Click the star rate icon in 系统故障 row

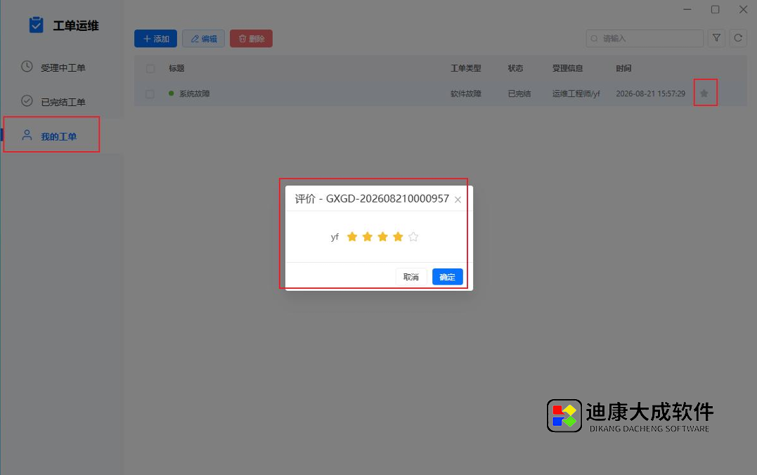pyautogui.click(x=704, y=93)
